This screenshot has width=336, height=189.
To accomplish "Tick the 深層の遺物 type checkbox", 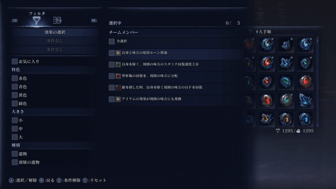I will [14, 162].
